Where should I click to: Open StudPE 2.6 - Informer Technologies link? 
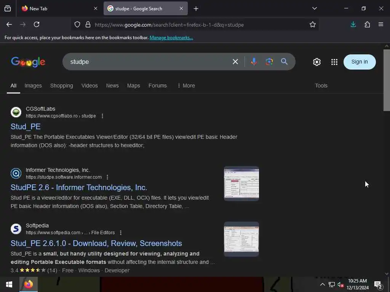[79, 187]
